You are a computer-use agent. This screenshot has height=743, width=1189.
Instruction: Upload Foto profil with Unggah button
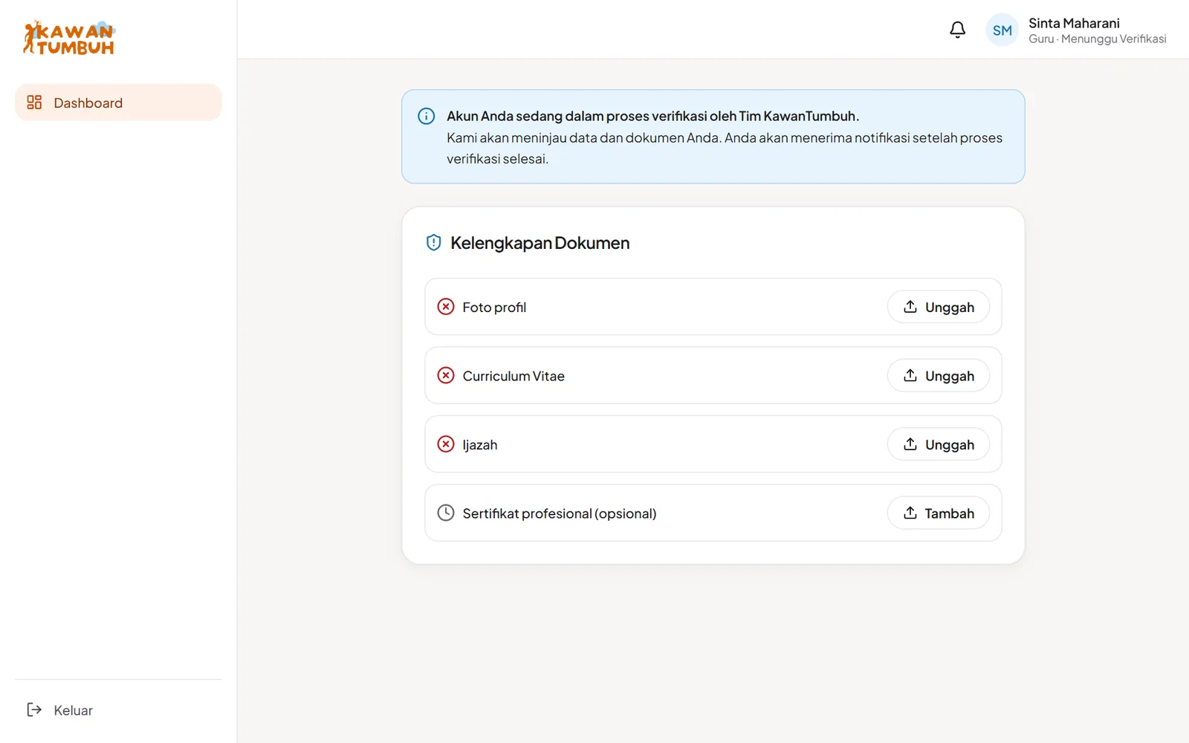coord(938,307)
